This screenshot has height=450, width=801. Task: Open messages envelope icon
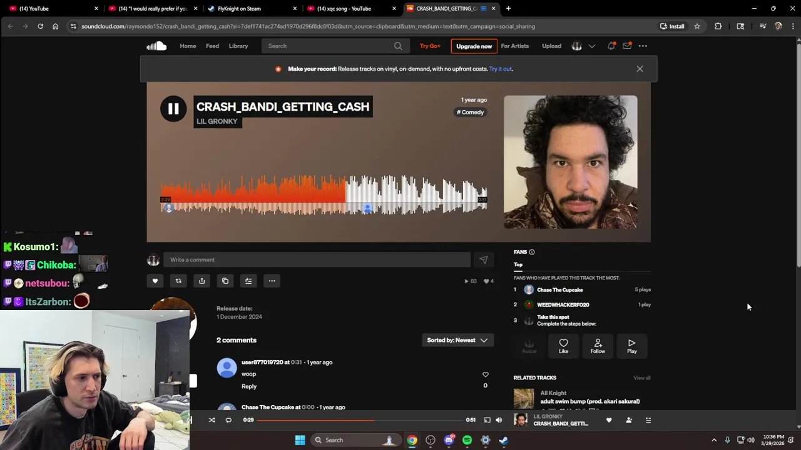[x=626, y=46]
